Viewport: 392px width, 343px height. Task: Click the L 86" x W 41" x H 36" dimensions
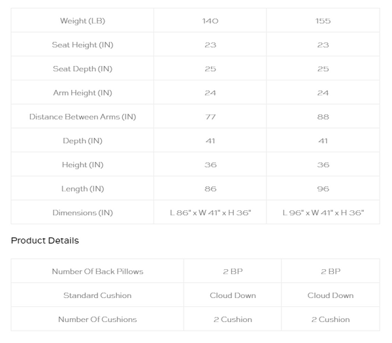(x=210, y=213)
